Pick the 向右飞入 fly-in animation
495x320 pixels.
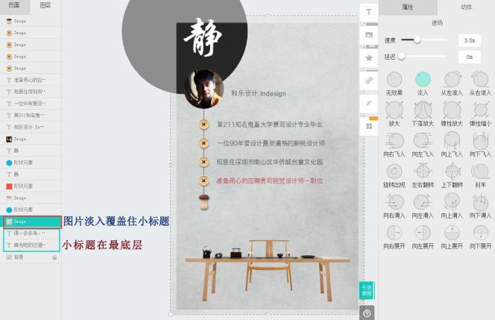(x=394, y=145)
